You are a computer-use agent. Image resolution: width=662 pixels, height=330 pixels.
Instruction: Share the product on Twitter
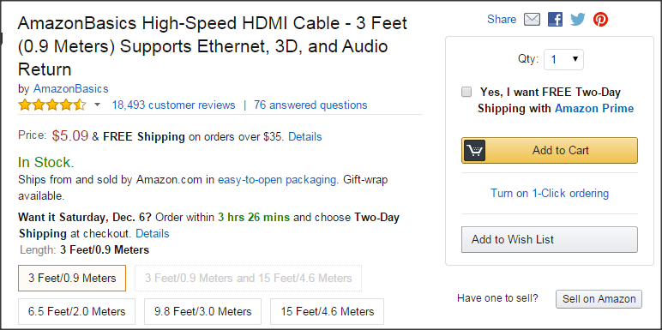pos(578,20)
